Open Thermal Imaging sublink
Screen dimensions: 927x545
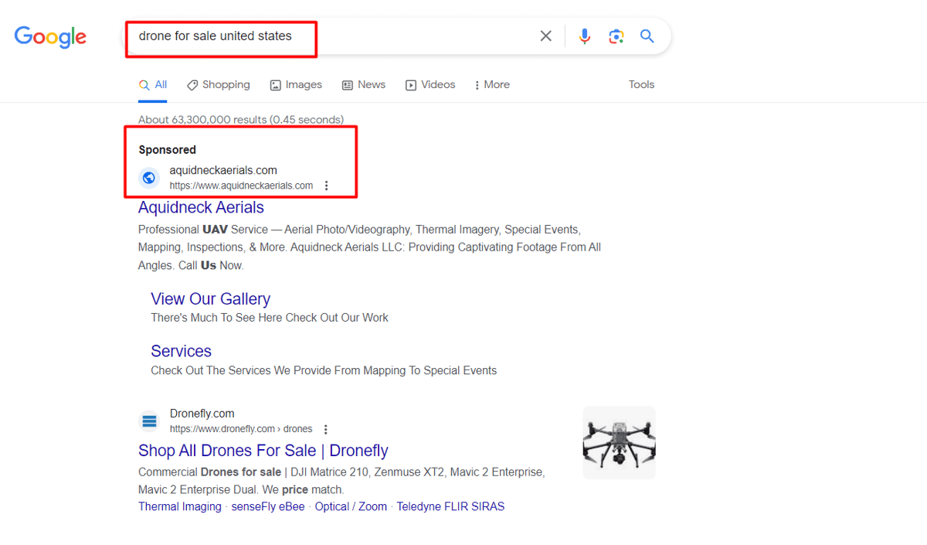pyautogui.click(x=180, y=507)
